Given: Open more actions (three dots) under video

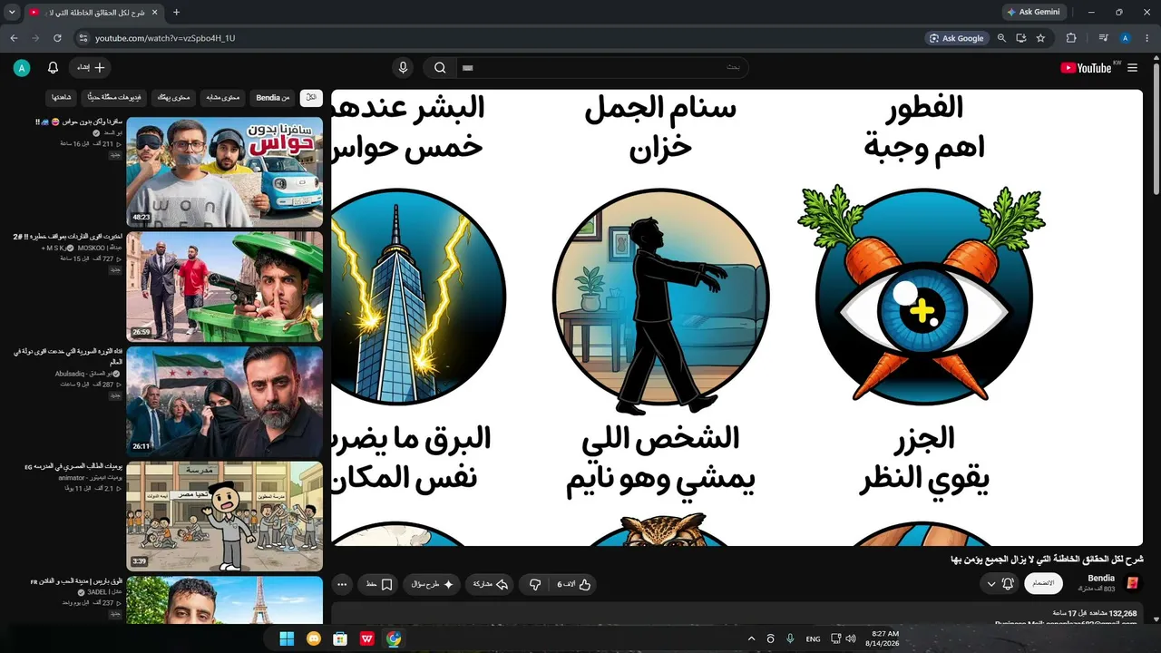Looking at the screenshot, I should coord(342,585).
